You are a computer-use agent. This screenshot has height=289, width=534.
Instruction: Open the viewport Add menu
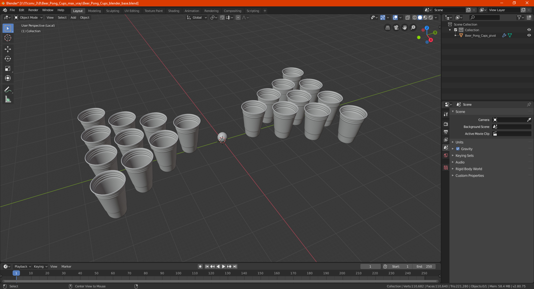click(73, 18)
